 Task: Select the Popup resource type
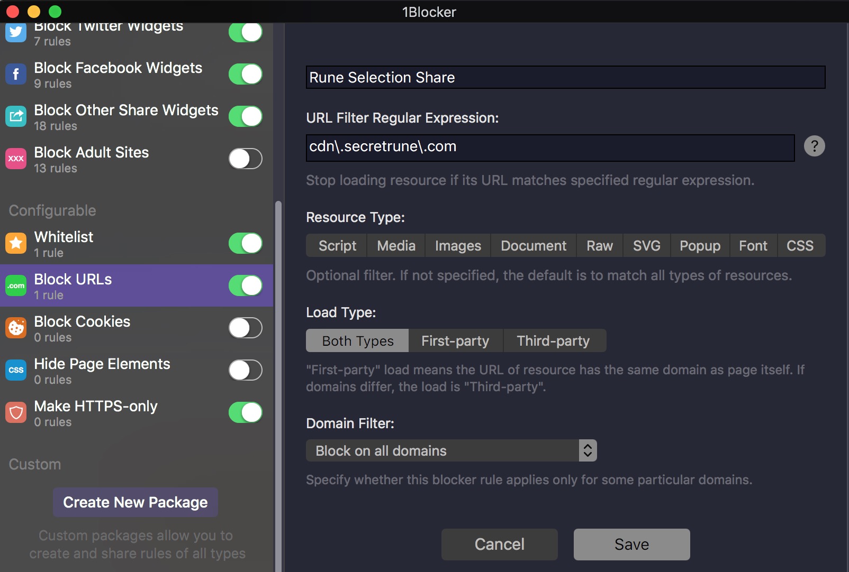click(700, 245)
